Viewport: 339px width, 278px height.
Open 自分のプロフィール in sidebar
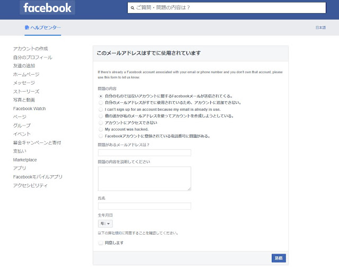tap(33, 57)
